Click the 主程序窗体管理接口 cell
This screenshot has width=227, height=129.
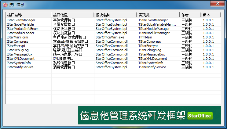[x=69, y=37]
